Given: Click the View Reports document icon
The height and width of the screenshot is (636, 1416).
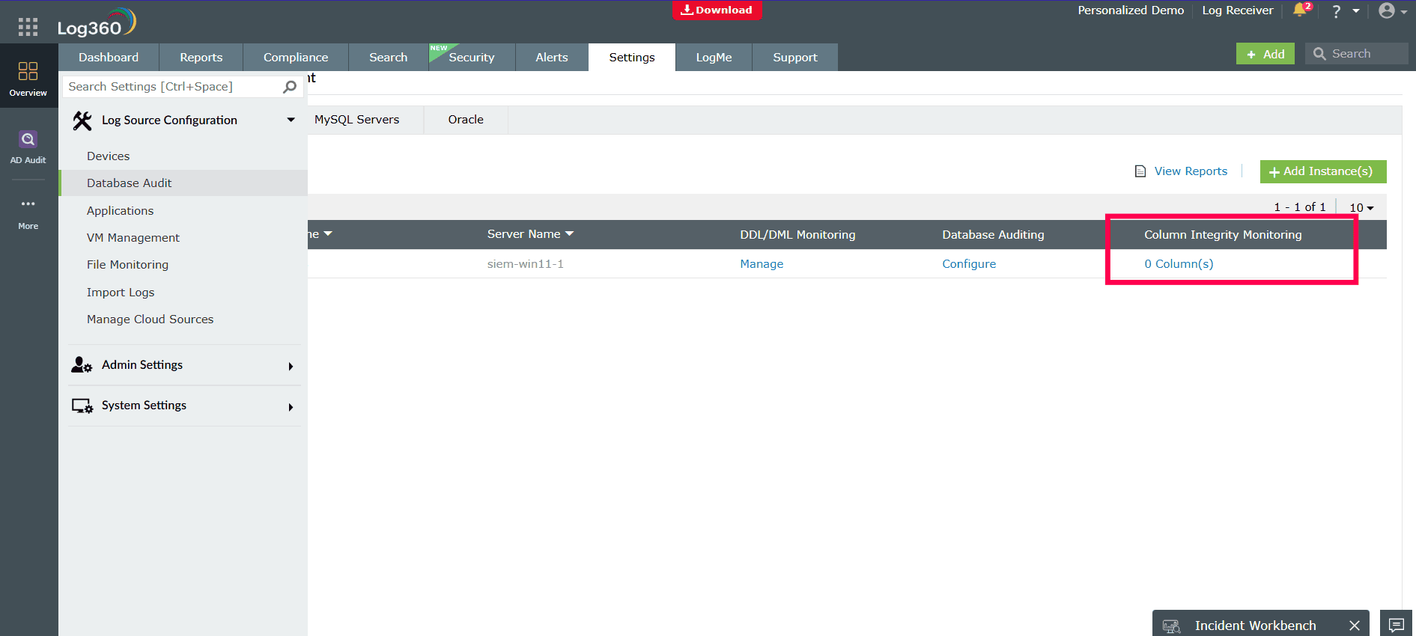Looking at the screenshot, I should (x=1140, y=171).
